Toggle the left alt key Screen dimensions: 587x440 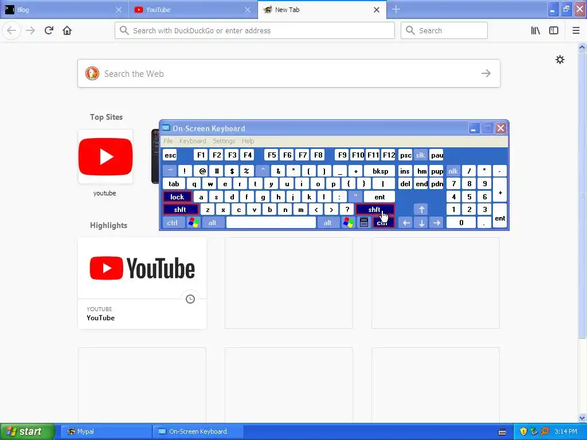[x=212, y=223]
